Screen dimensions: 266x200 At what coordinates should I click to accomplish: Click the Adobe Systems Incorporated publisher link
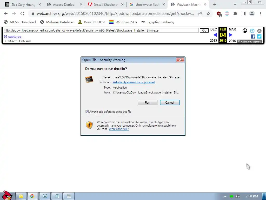point(134,82)
